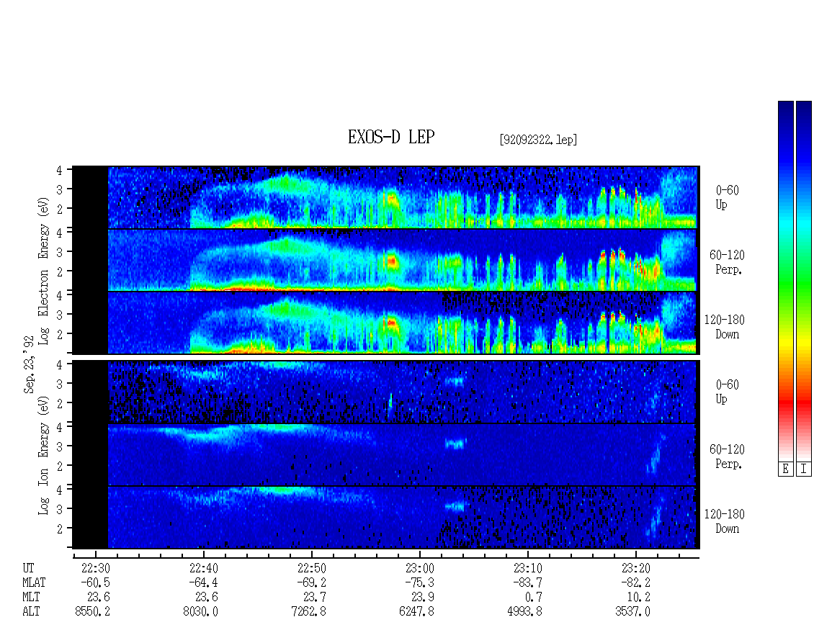Screen dimensions: 814x630
Task: Click the EXOS-D LEP plot title
Action: (391, 137)
